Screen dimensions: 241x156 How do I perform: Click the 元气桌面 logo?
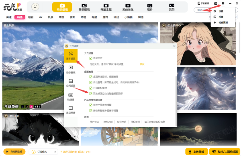point(13,7)
